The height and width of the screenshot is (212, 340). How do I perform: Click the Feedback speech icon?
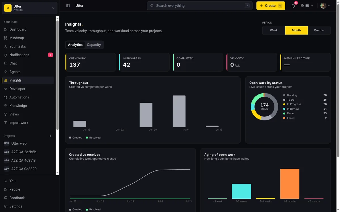pos(6,198)
